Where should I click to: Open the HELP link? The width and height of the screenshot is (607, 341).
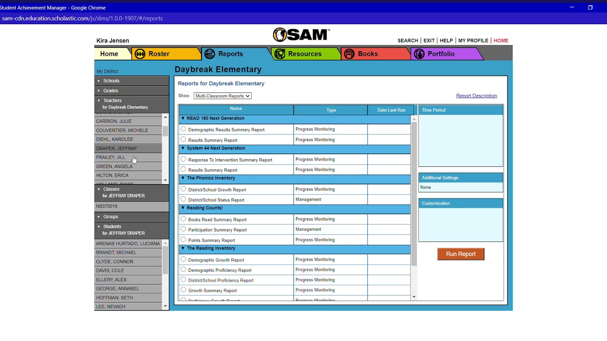(x=446, y=41)
